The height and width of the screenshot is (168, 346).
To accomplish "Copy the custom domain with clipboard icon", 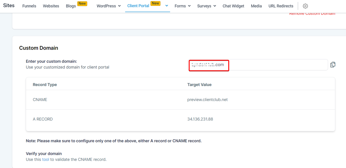I will 333,65.
